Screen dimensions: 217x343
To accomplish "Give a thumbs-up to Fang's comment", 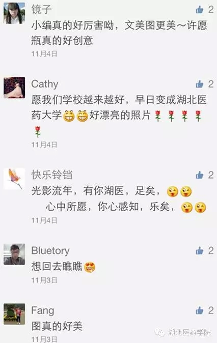I will pyautogui.click(x=200, y=310).
